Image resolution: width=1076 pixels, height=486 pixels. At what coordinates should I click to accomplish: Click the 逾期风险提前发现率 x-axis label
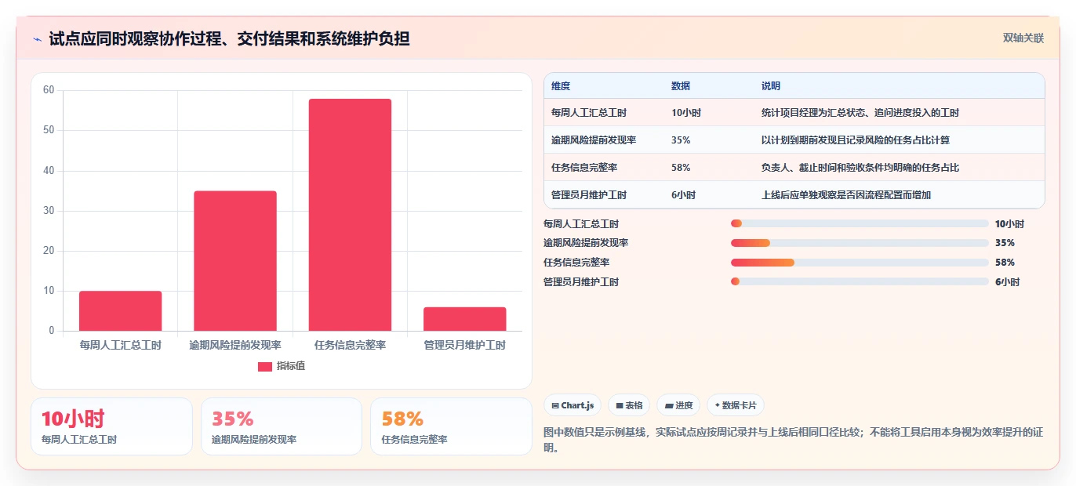[x=235, y=345]
